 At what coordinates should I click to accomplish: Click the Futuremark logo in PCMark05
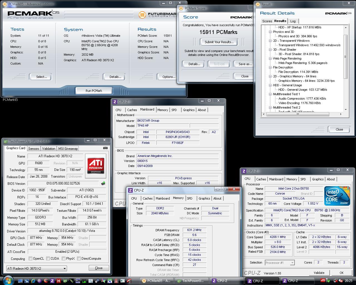click(x=157, y=14)
